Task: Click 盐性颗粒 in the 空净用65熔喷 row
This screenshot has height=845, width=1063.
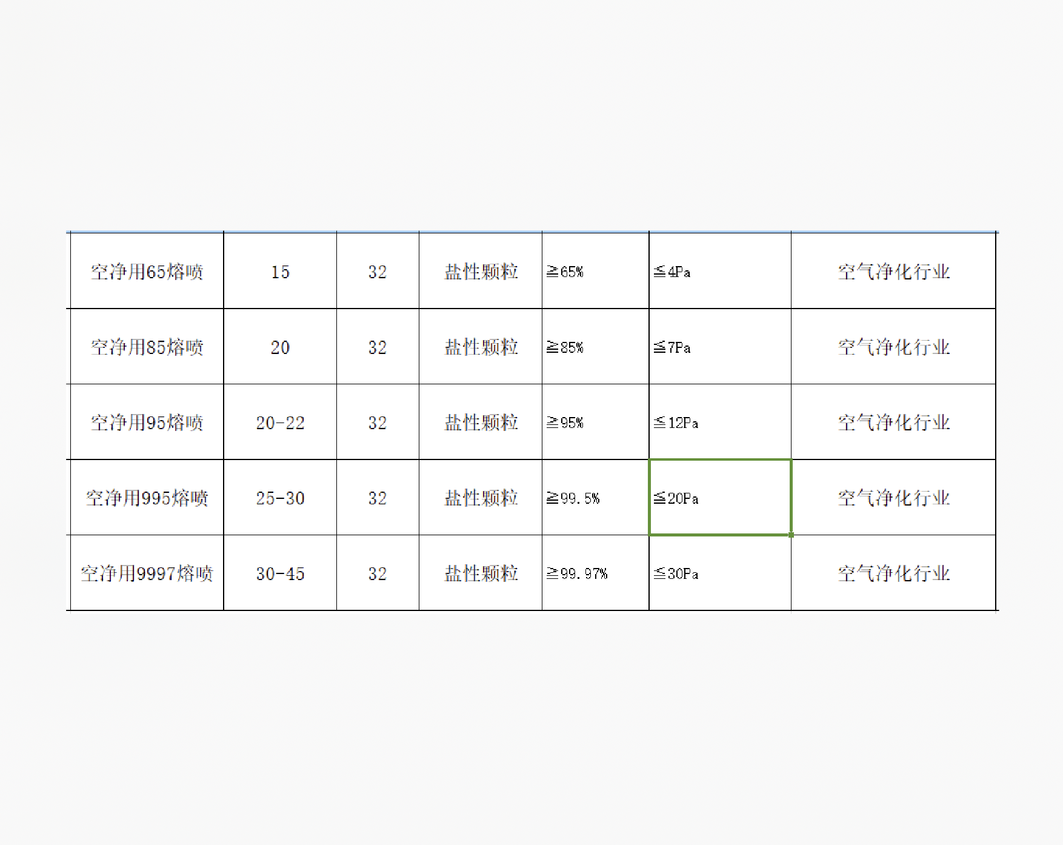Action: 481,271
